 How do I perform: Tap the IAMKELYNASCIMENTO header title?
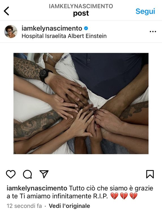(81, 6)
